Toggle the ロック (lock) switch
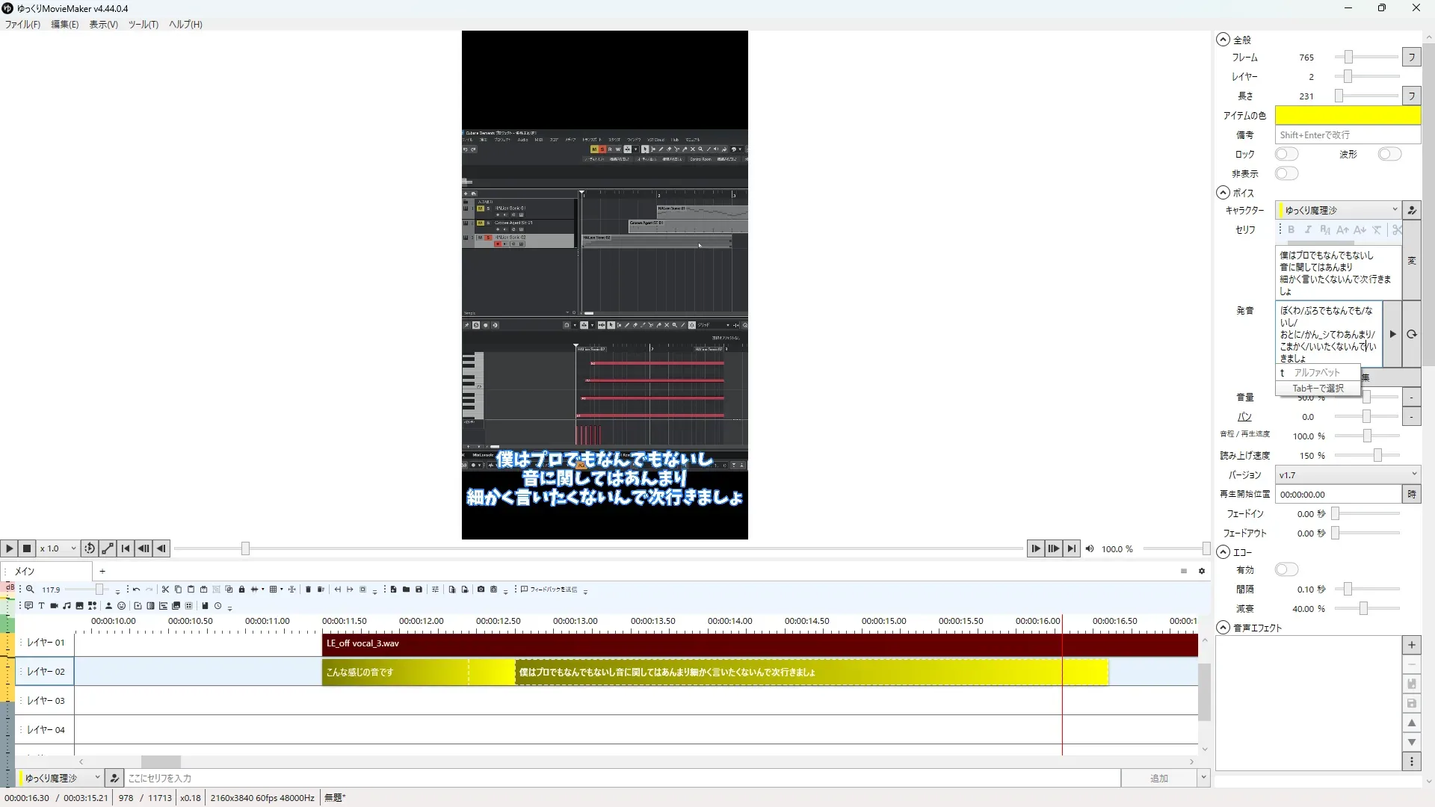 coord(1286,154)
